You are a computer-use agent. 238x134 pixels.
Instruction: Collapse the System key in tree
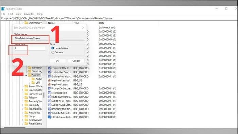tap(26, 75)
